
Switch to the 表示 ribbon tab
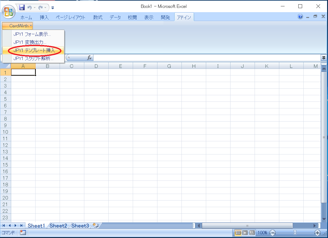click(149, 17)
